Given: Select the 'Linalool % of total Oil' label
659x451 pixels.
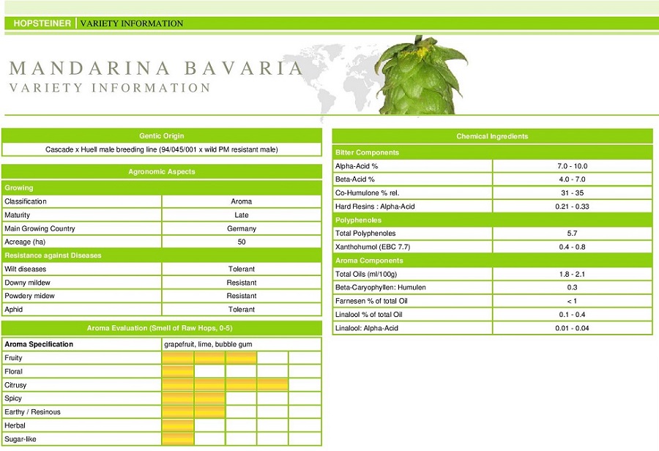Looking at the screenshot, I should pos(368,314).
